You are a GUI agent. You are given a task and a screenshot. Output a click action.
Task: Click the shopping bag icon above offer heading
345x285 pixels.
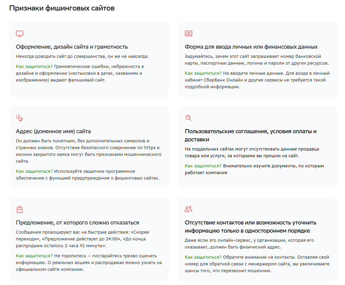click(20, 209)
